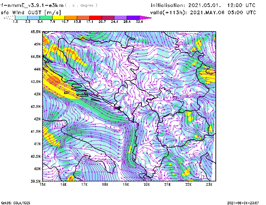
Task: Click the orange 10.7–13.8 legend swatch
Action: (x=71, y=18)
